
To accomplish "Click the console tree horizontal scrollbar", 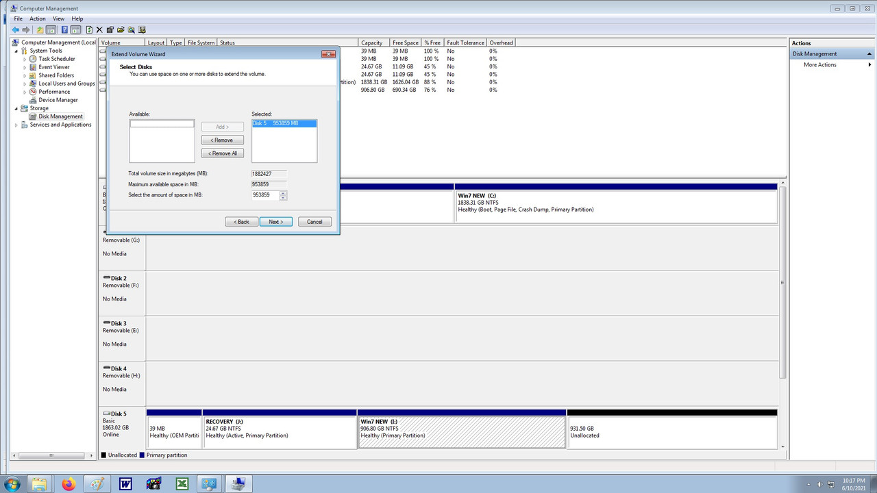I will pyautogui.click(x=52, y=455).
